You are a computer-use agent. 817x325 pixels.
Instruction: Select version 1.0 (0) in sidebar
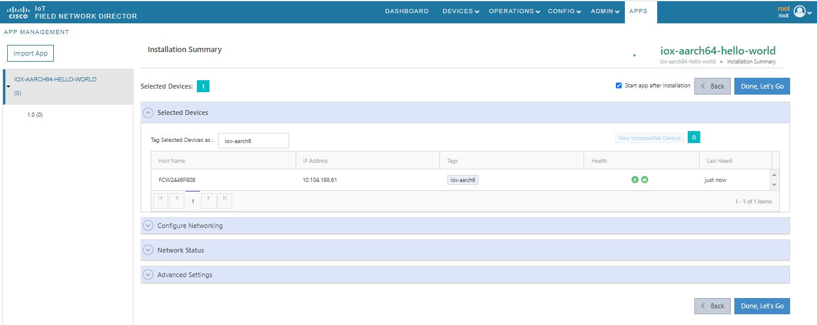pos(35,115)
